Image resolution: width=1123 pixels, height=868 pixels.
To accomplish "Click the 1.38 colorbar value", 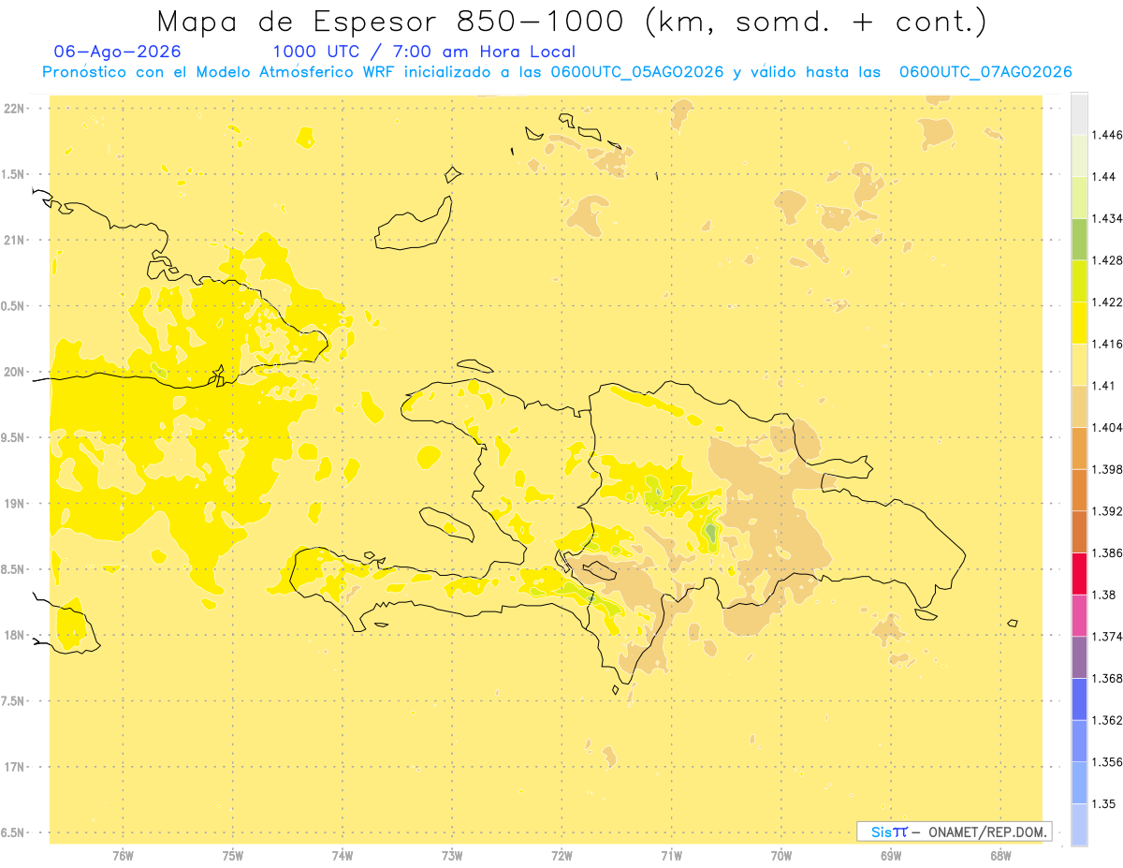I will click(1104, 595).
